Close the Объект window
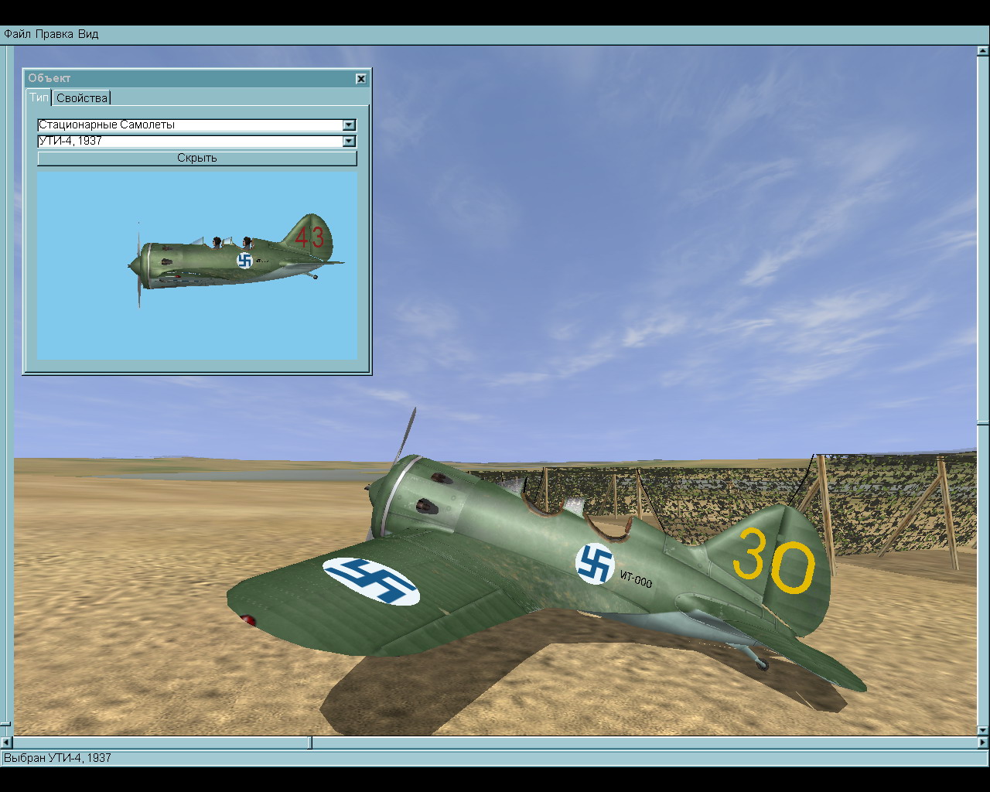990x792 pixels. click(361, 78)
